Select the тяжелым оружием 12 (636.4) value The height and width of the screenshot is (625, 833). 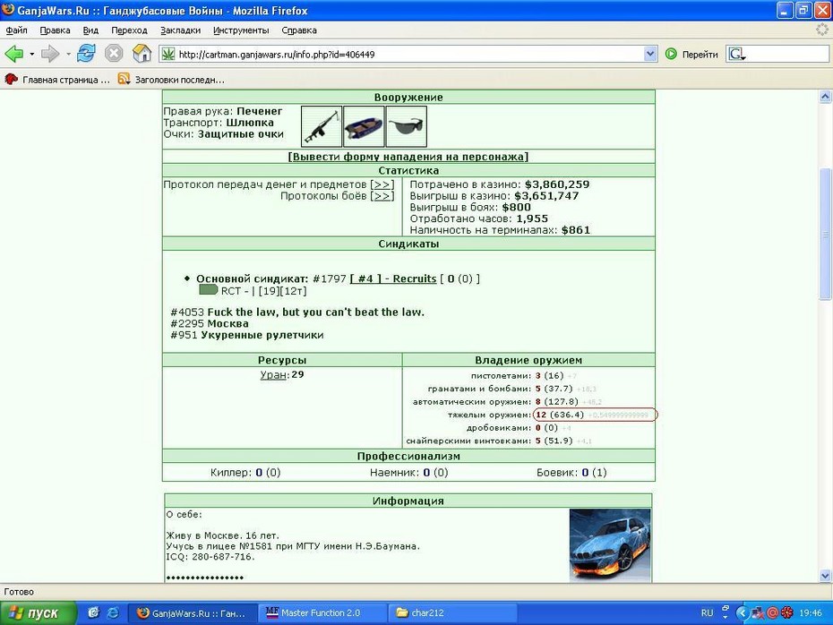point(560,415)
